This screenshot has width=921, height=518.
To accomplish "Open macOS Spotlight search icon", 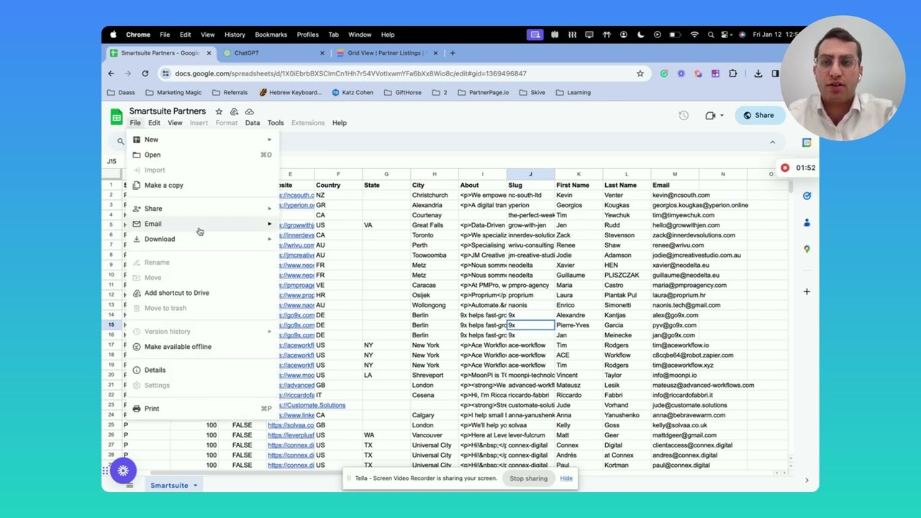I will (x=711, y=35).
